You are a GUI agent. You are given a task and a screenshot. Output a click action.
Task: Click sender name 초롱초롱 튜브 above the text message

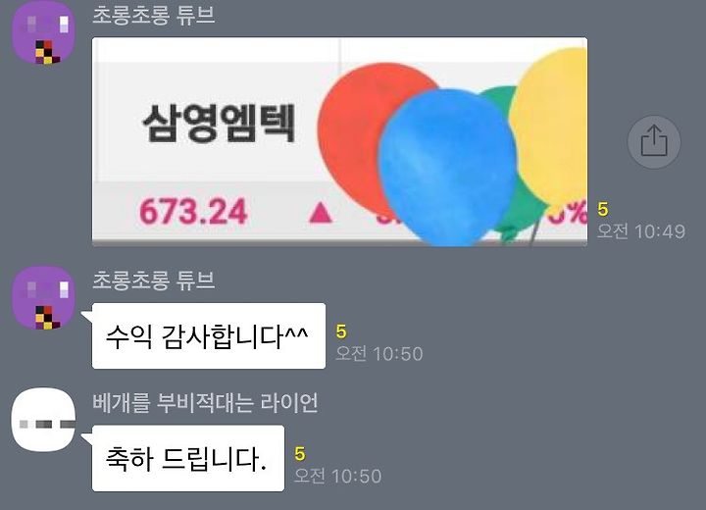click(154, 280)
